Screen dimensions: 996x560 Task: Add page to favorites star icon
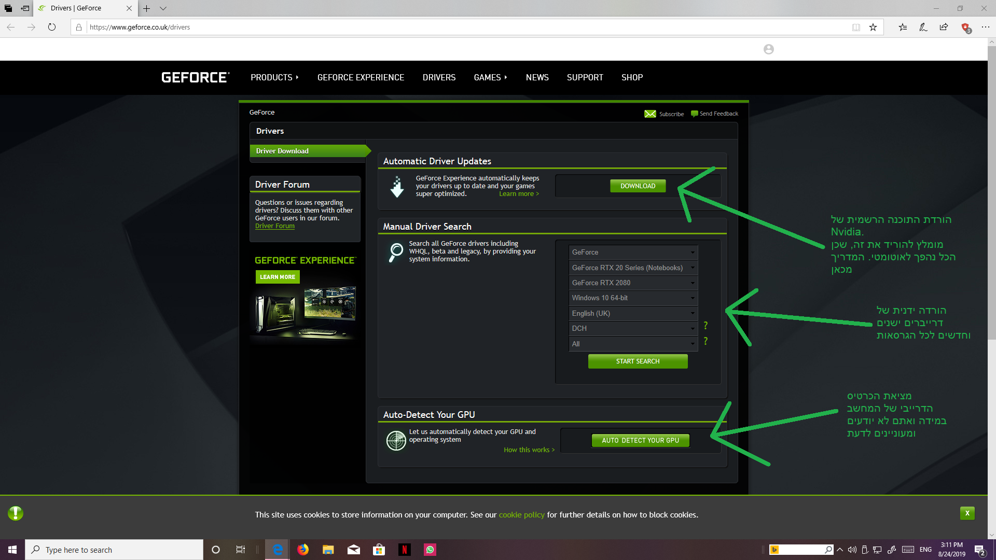(873, 27)
